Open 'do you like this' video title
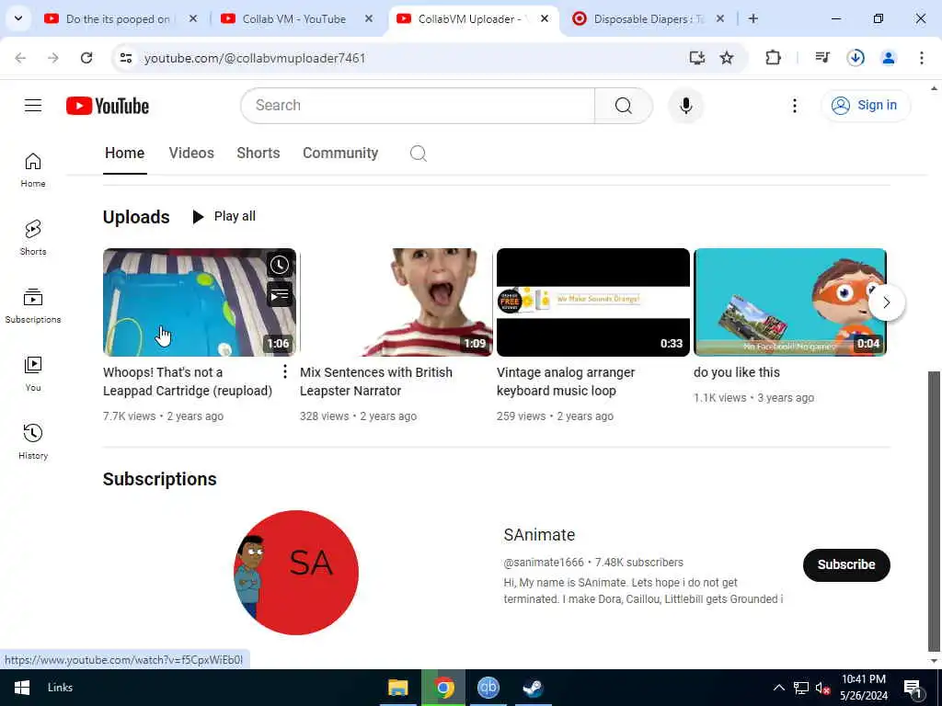The width and height of the screenshot is (942, 706). click(x=737, y=372)
